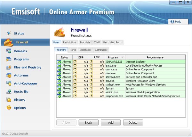Click the greyed Allow button

66,122
